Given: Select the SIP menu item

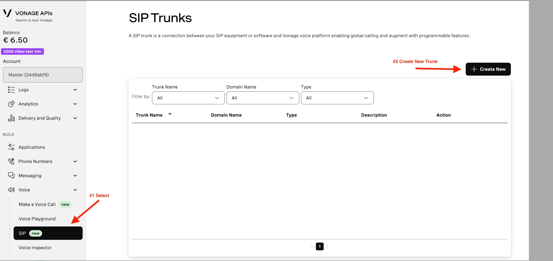Looking at the screenshot, I should [x=48, y=233].
